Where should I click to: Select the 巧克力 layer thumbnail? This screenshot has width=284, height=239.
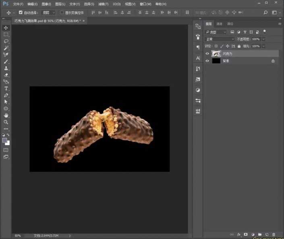(216, 54)
